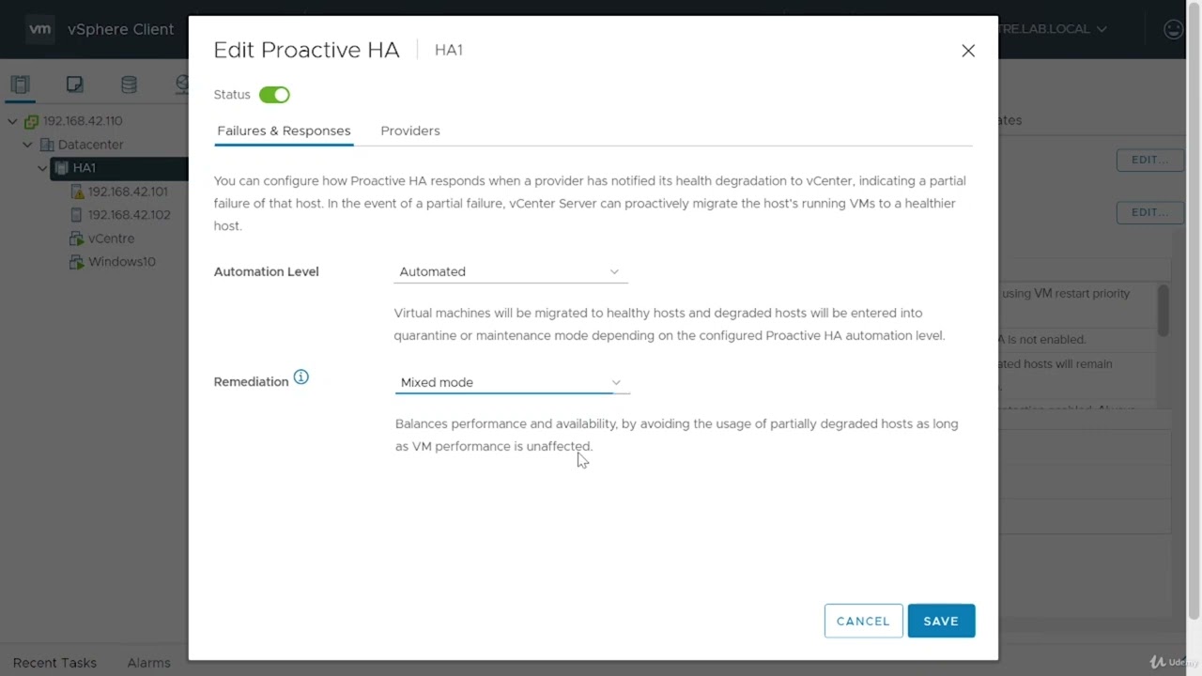Open the user account dropdown LAB.LOCAL

tap(1053, 29)
